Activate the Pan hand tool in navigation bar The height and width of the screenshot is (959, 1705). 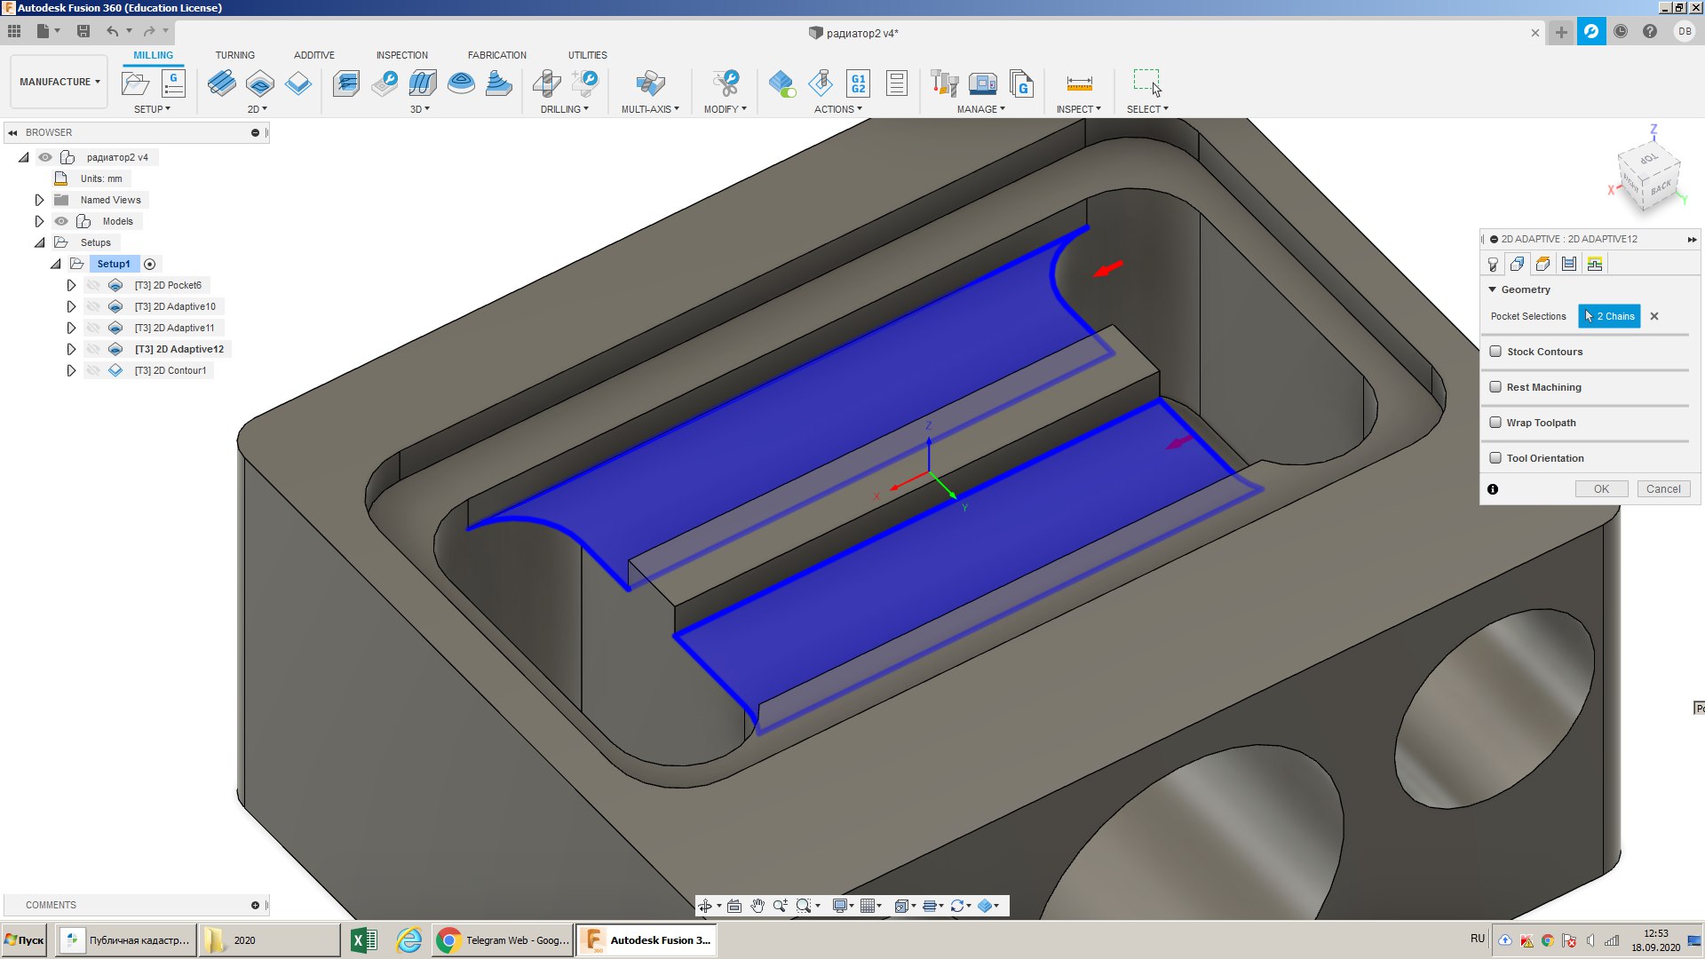tap(757, 906)
